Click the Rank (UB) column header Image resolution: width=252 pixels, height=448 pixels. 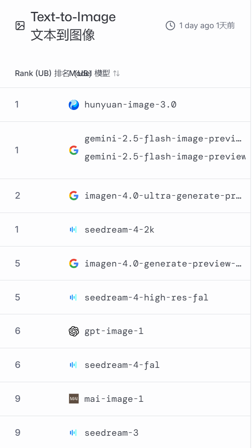tap(33, 74)
